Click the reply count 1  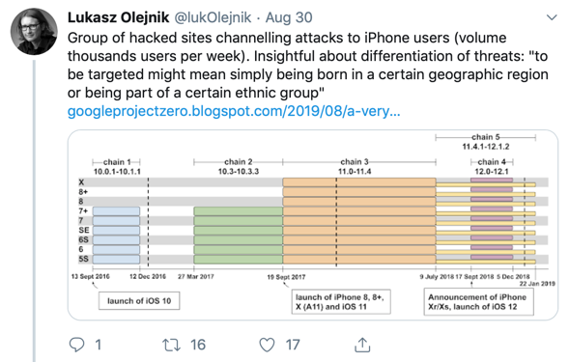(99, 345)
